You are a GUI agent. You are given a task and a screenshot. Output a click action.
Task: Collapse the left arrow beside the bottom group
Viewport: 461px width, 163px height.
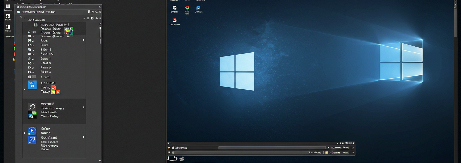[24, 133]
